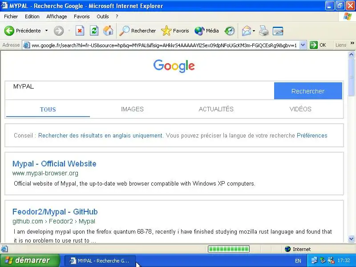Image resolution: width=356 pixels, height=267 pixels.
Task: Click the 17:32 clock
Action: 344,260
